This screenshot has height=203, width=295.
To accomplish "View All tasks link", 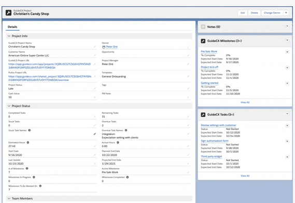I will tap(245, 176).
